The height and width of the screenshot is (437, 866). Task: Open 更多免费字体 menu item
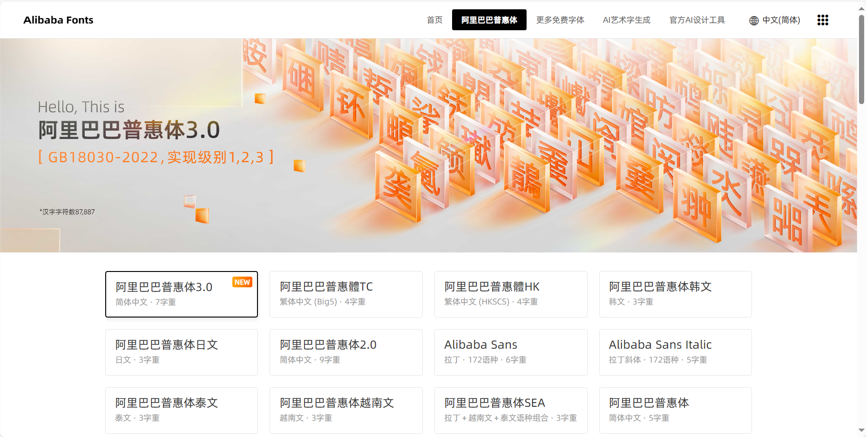pos(560,20)
